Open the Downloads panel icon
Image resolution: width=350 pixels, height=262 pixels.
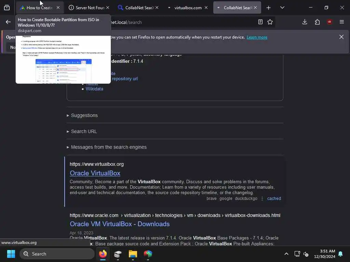[x=305, y=22]
